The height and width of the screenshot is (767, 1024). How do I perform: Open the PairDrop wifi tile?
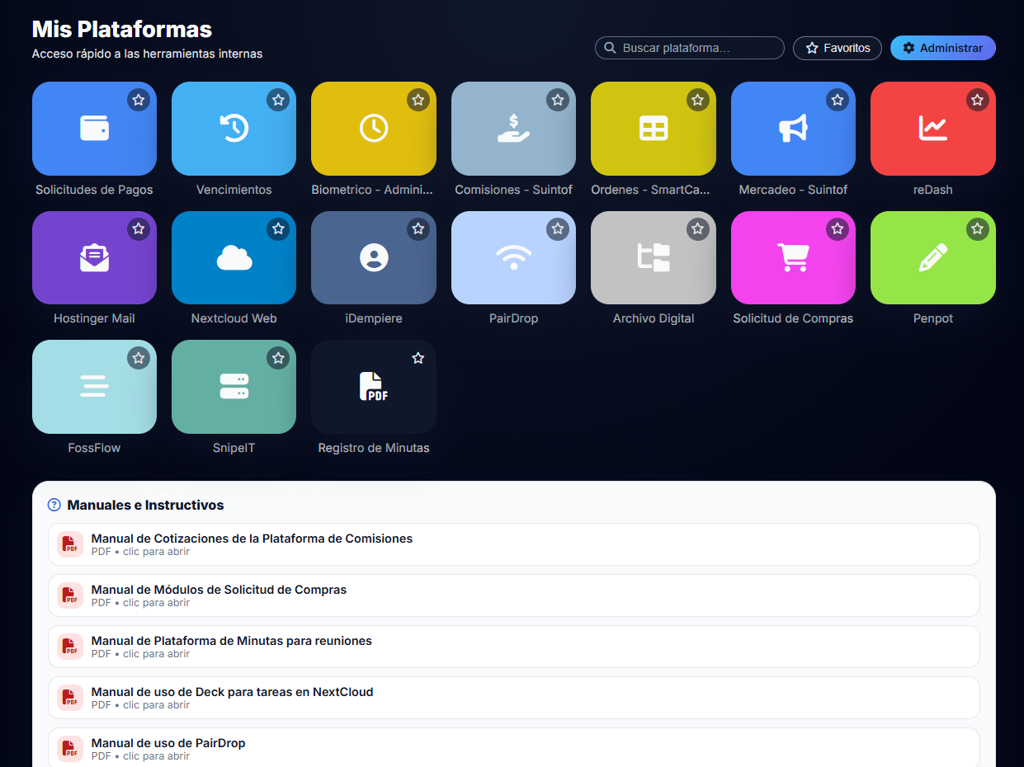point(513,258)
